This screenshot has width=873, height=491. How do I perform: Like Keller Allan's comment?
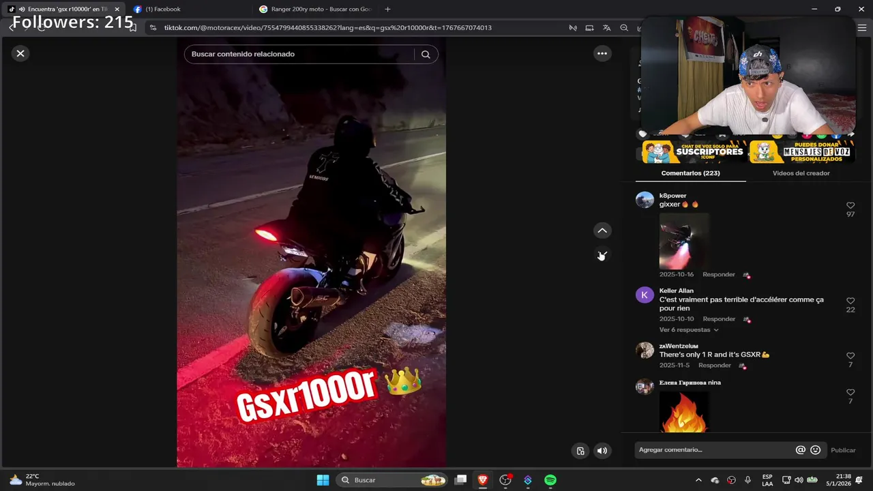850,301
